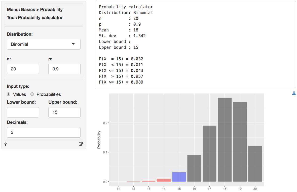Click the n input field
297x192 pixels.
coord(23,69)
